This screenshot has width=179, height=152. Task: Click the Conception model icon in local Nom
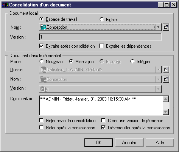click(44, 27)
